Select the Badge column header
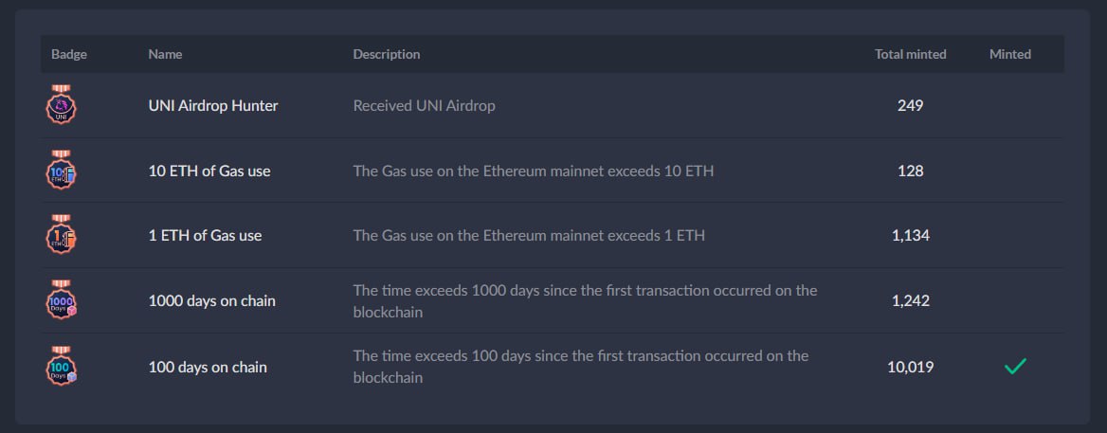 point(69,54)
